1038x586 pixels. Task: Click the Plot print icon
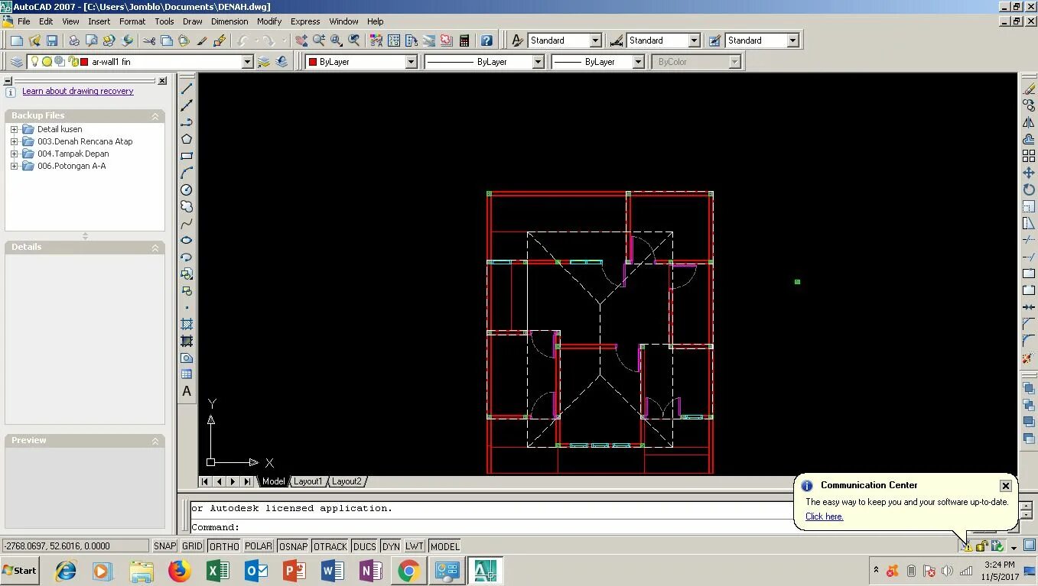point(74,40)
